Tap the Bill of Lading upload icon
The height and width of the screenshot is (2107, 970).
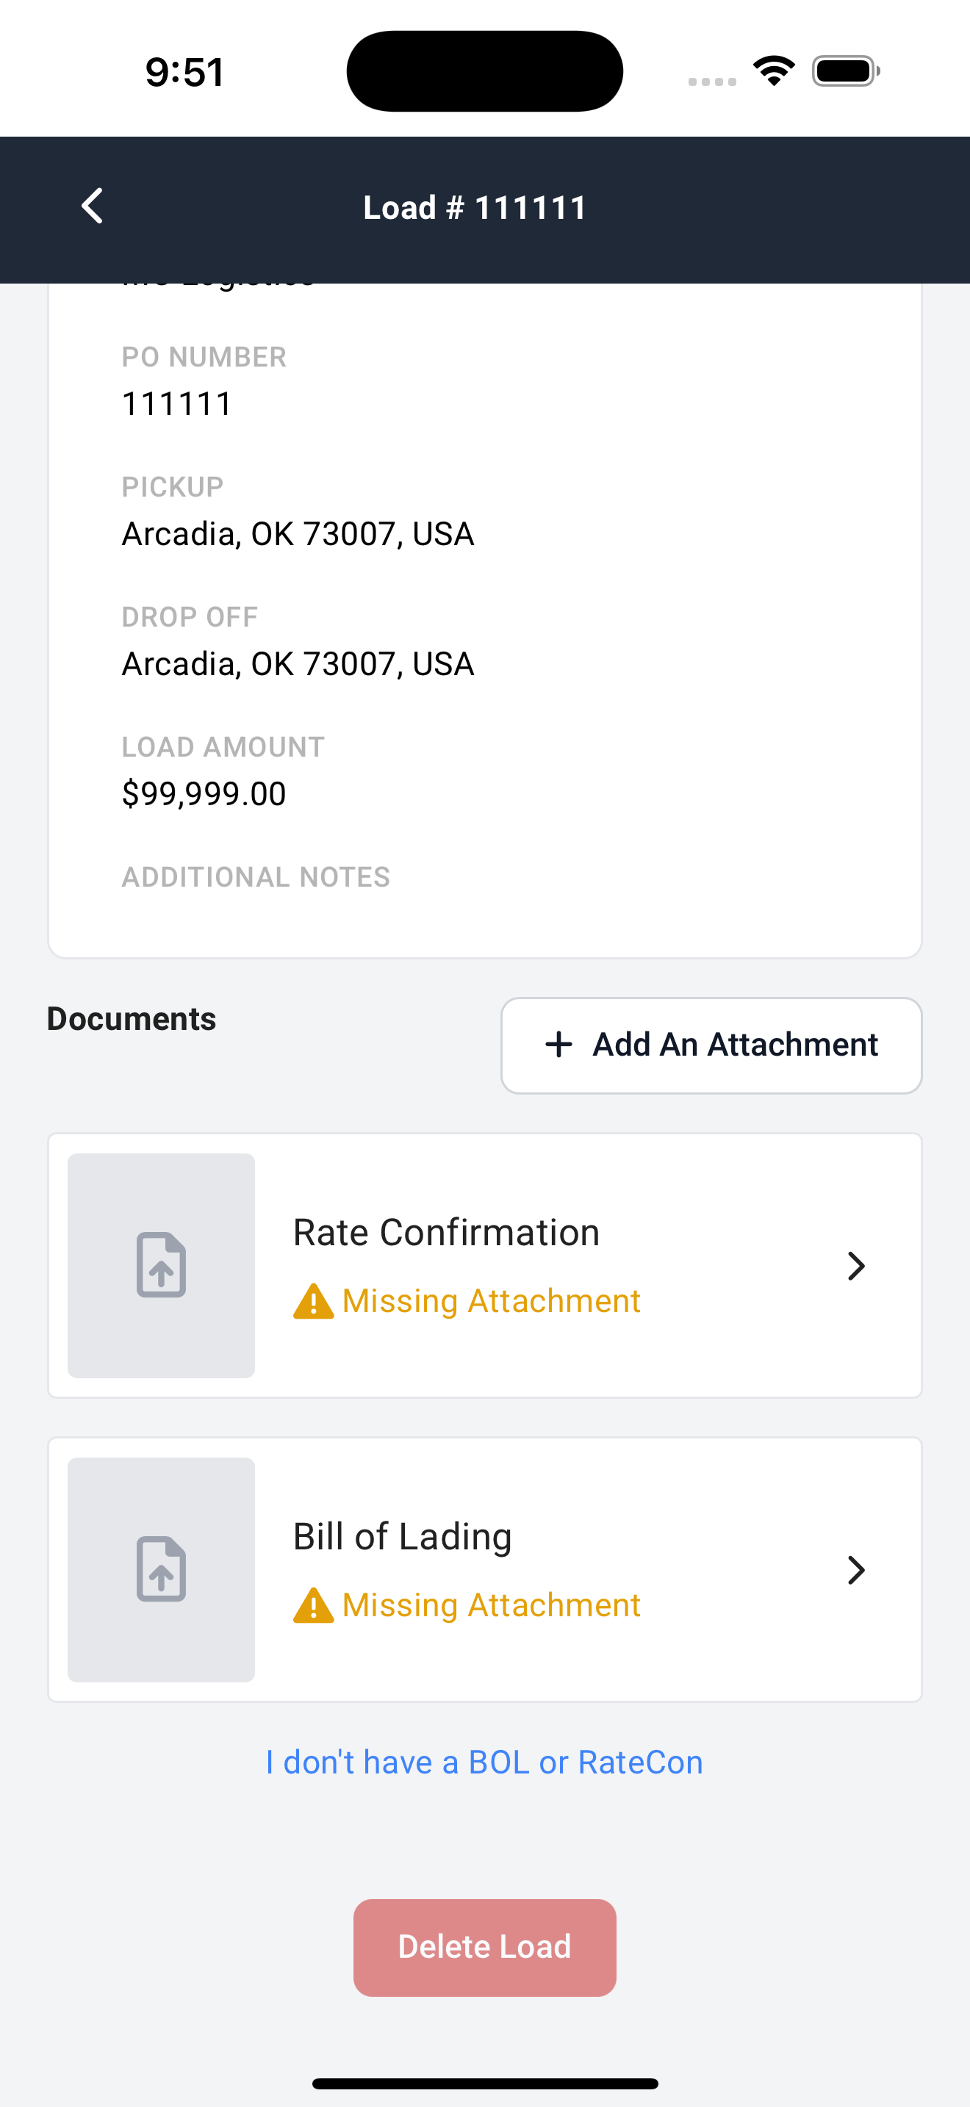coord(161,1568)
